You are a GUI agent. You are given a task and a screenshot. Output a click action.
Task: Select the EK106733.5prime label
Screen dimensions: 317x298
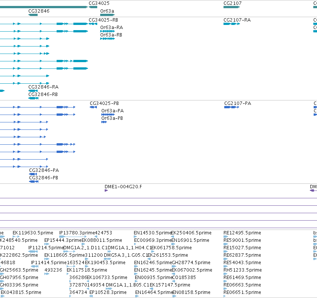(107, 278)
